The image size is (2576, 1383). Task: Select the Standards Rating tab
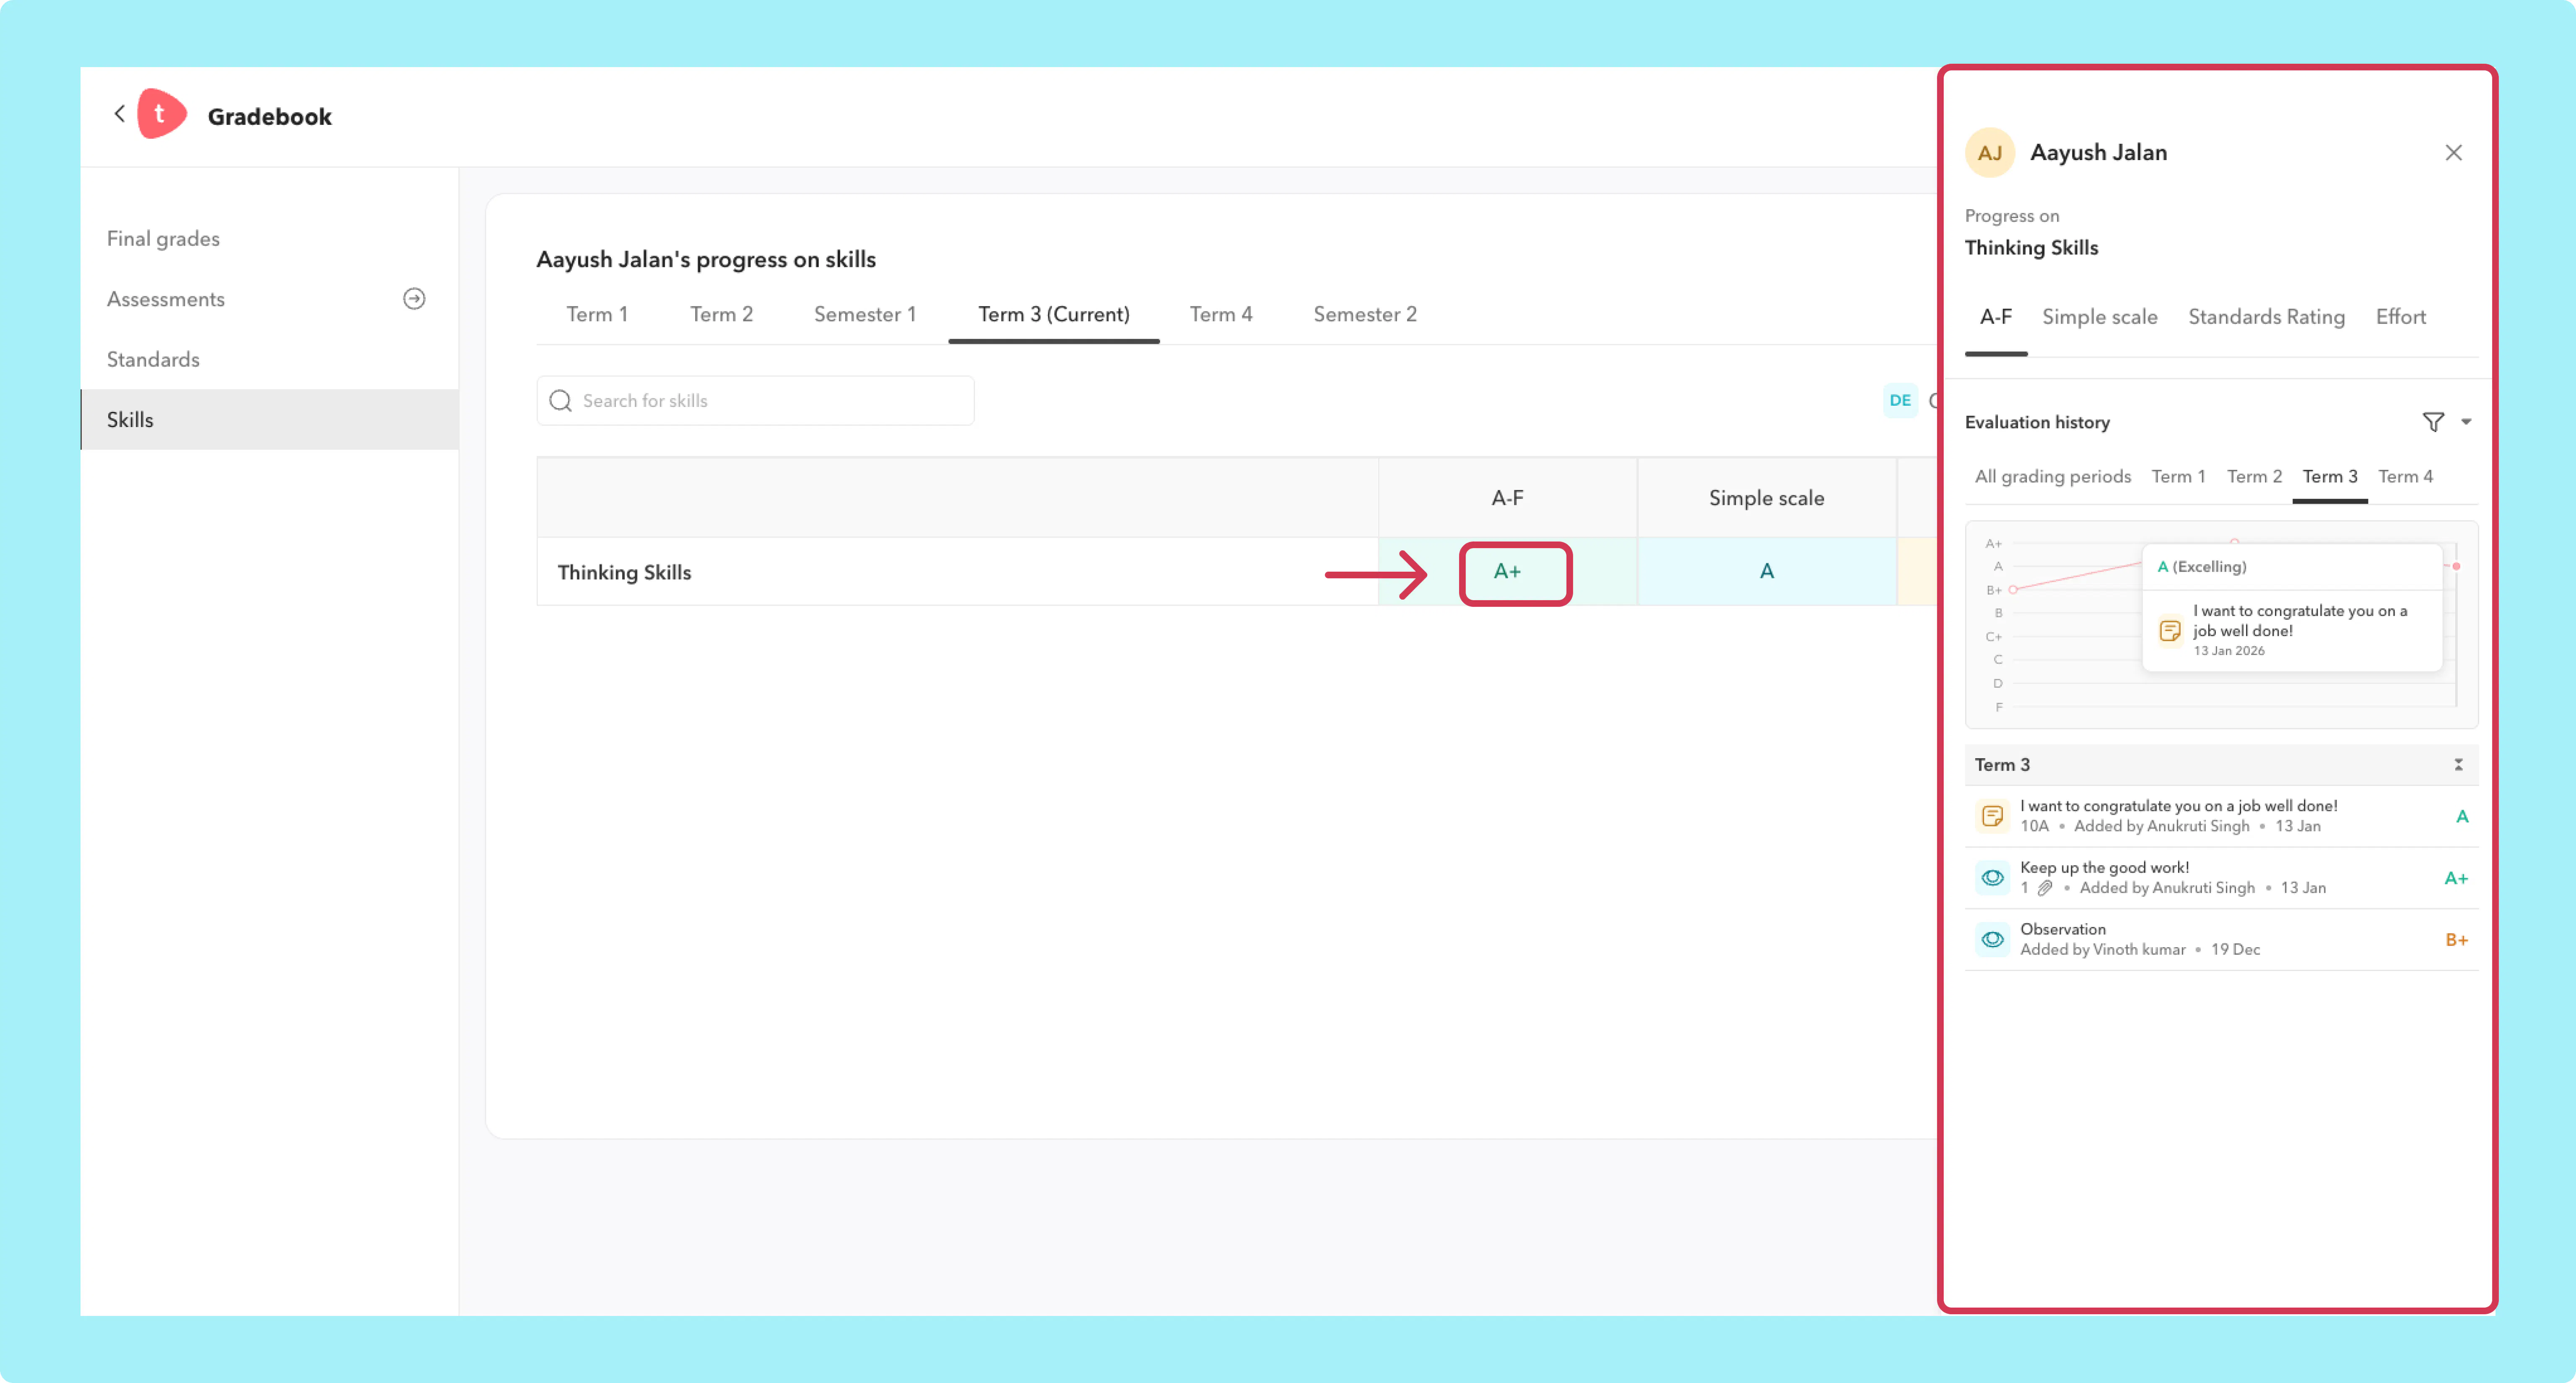2266,318
